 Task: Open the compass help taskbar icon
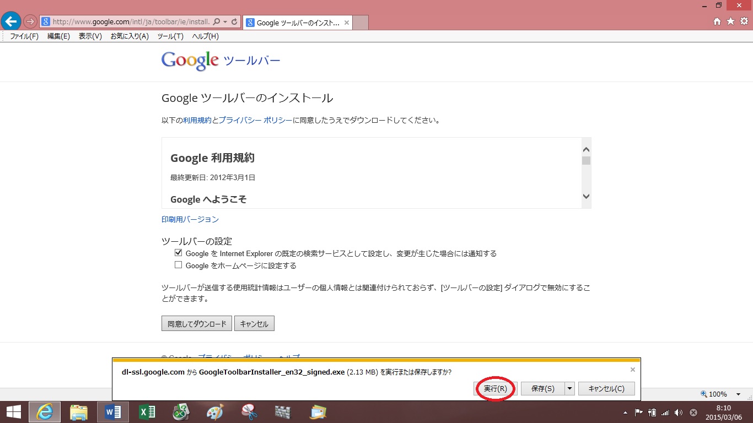coord(181,411)
